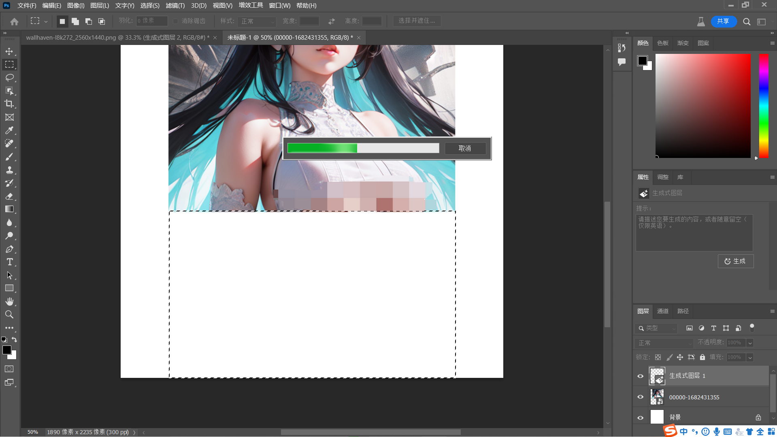Select the Hand tool
This screenshot has height=437, width=777.
pos(9,301)
